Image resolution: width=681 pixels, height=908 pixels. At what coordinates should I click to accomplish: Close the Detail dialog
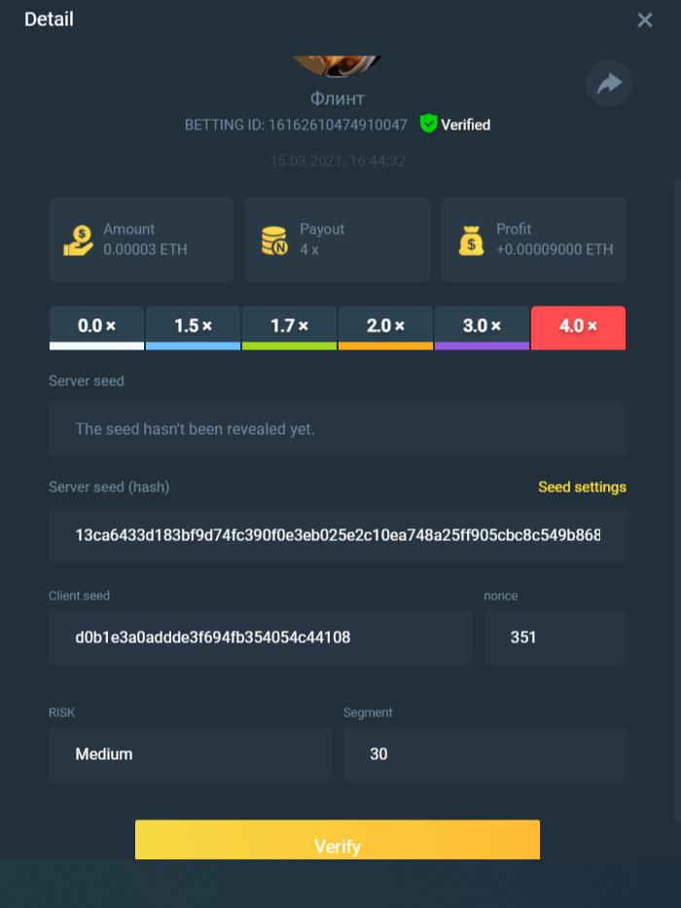tap(644, 19)
